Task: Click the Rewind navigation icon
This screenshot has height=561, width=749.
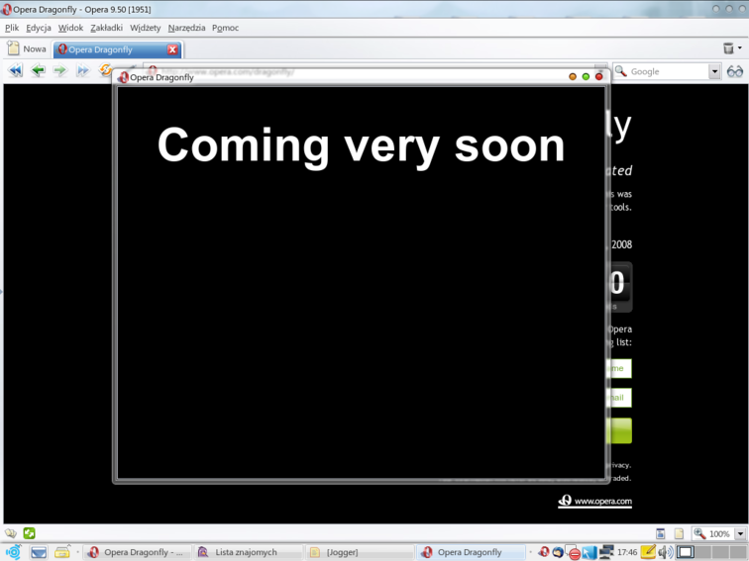Action: coord(15,70)
